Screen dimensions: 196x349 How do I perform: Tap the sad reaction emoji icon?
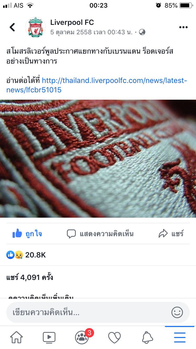[19, 255]
